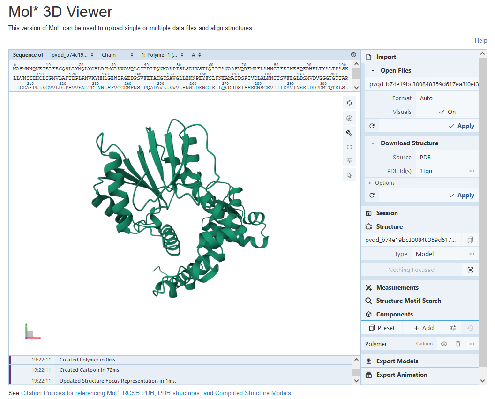Click the screenshot/state snapshot icon
Image resolution: width=495 pixels, height=399 pixels.
click(x=349, y=118)
